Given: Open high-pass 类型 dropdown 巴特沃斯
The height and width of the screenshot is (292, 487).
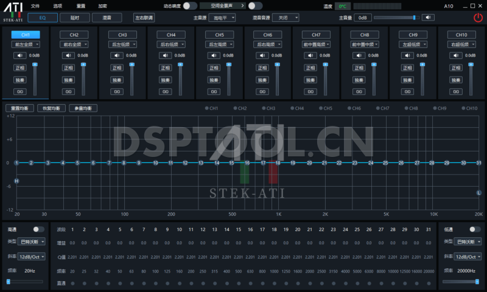Looking at the screenshot, I should (x=32, y=242).
